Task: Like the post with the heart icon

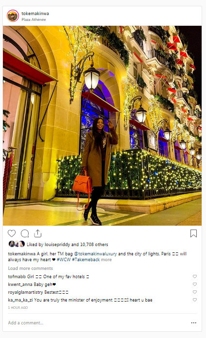Action: point(12,233)
